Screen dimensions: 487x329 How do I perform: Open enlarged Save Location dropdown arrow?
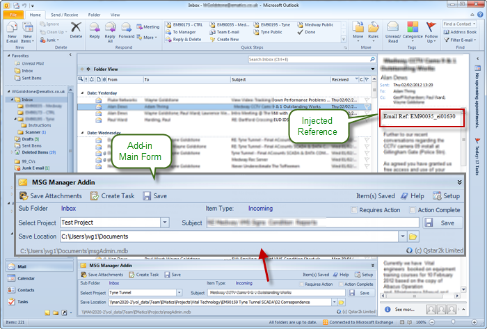(x=403, y=236)
